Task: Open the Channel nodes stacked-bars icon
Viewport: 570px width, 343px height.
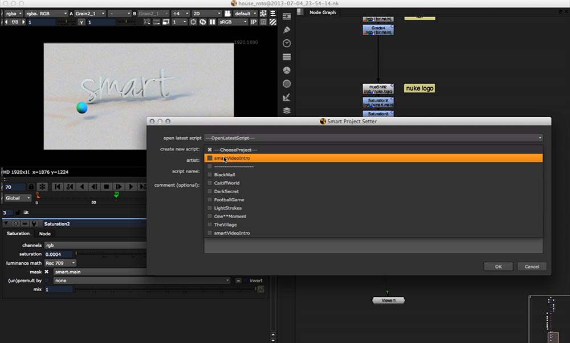Action: [x=287, y=56]
